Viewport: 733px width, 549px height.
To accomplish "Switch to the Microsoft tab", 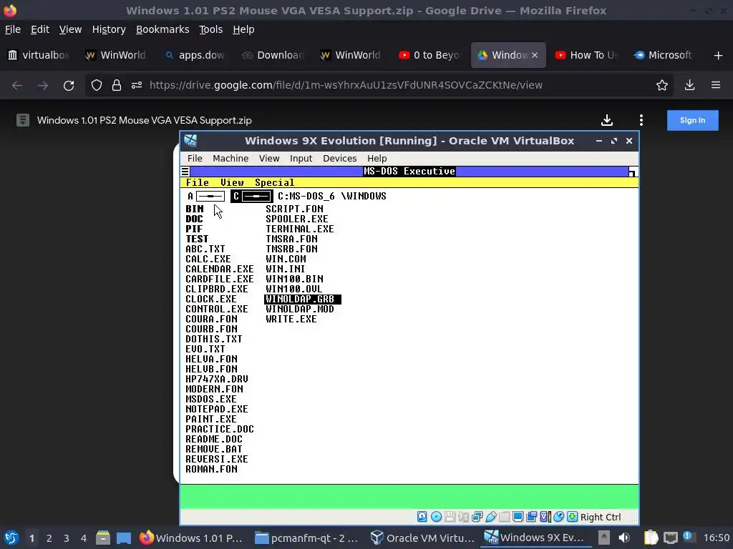I will click(664, 55).
